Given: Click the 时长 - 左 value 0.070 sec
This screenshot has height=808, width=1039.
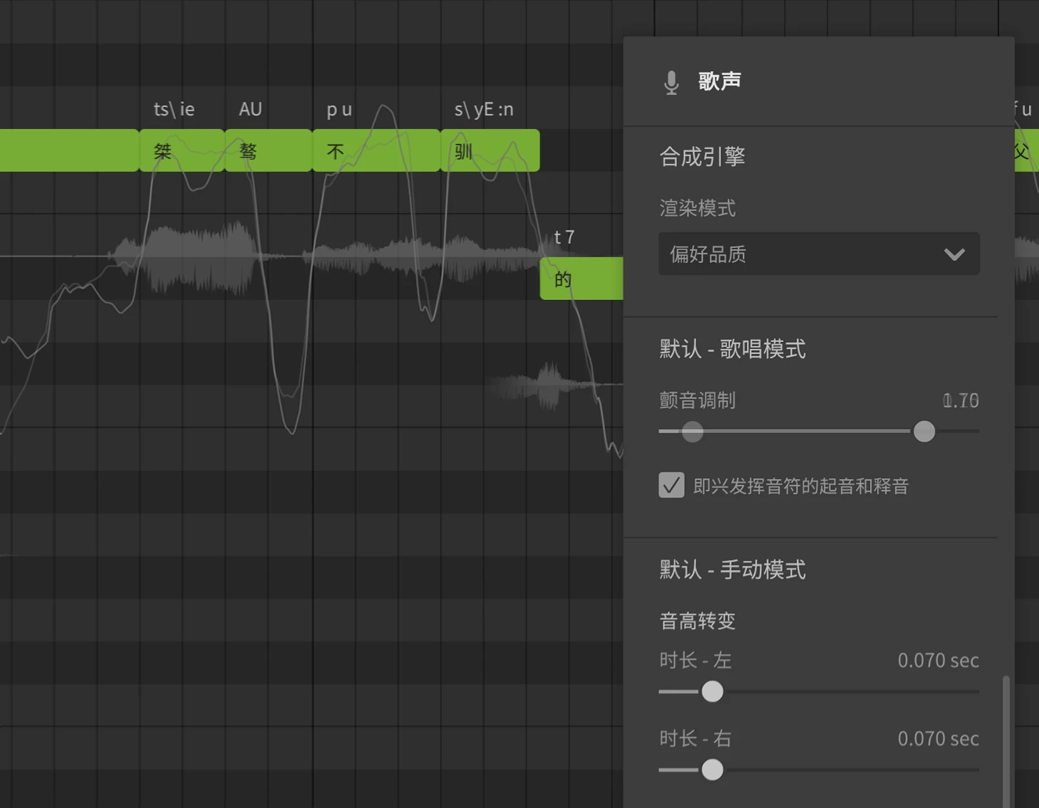Looking at the screenshot, I should 938,661.
